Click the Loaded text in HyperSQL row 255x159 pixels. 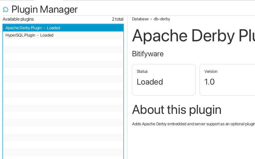point(47,35)
